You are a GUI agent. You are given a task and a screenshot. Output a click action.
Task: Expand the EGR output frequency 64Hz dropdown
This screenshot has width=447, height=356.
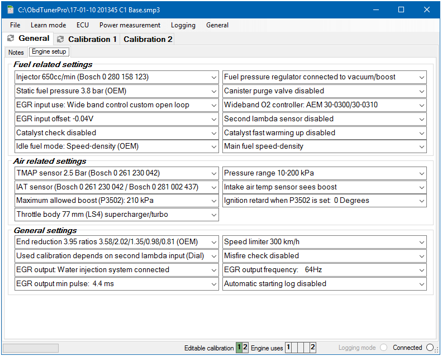coord(325,269)
